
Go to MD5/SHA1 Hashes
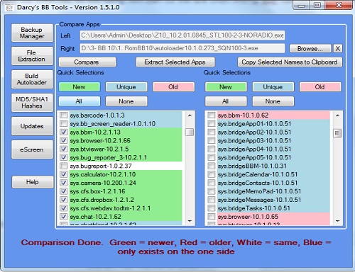click(32, 103)
